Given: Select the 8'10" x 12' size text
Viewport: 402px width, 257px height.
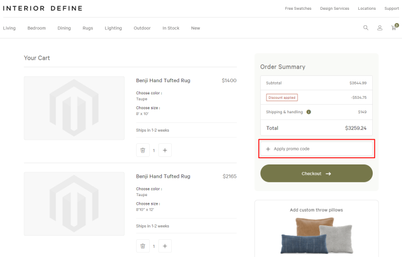Looking at the screenshot, I should [145, 209].
